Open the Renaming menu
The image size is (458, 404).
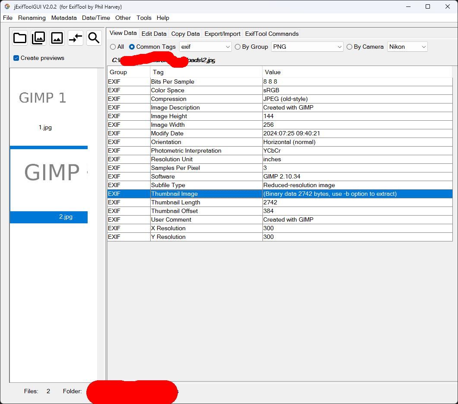click(x=32, y=18)
